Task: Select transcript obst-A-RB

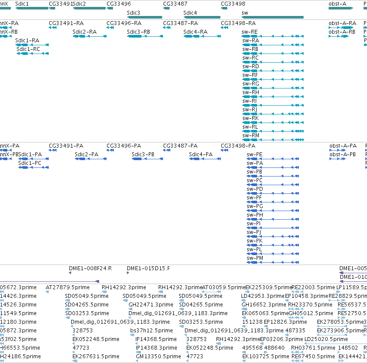Action: pyautogui.click(x=339, y=36)
